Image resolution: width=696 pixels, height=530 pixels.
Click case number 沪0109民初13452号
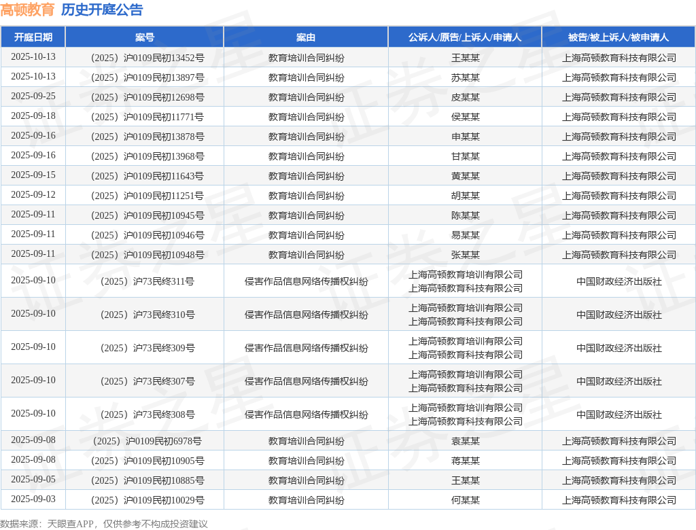click(x=164, y=58)
